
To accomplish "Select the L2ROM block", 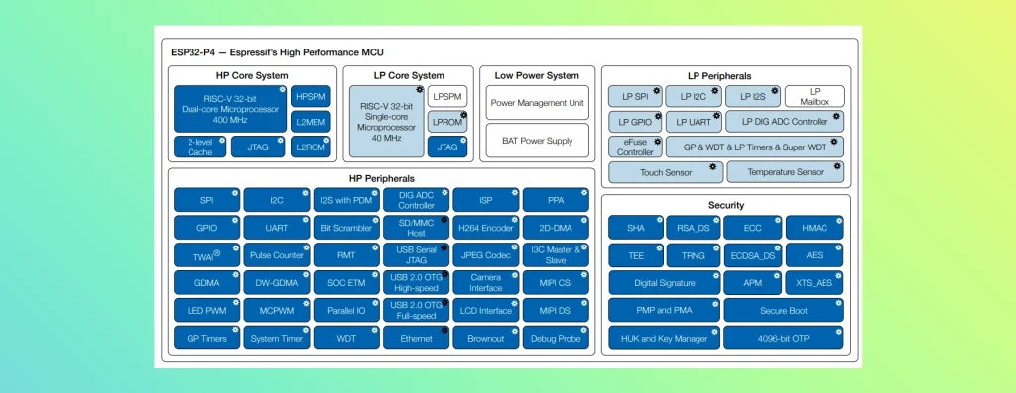I will 311,147.
